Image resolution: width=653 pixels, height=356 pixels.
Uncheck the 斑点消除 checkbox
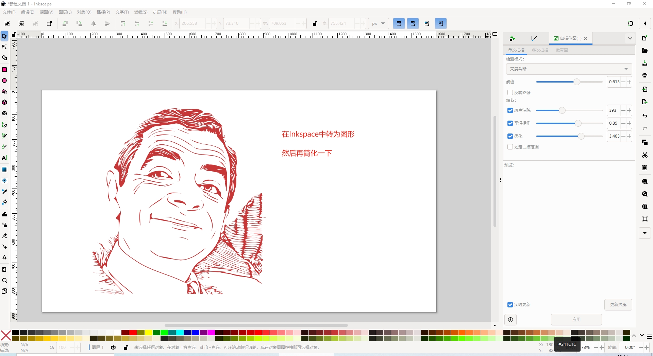click(x=510, y=110)
